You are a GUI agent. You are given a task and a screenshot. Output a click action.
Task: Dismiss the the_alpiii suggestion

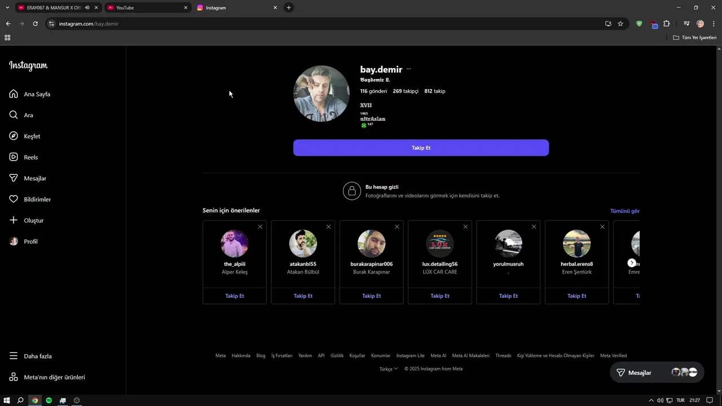pos(260,227)
